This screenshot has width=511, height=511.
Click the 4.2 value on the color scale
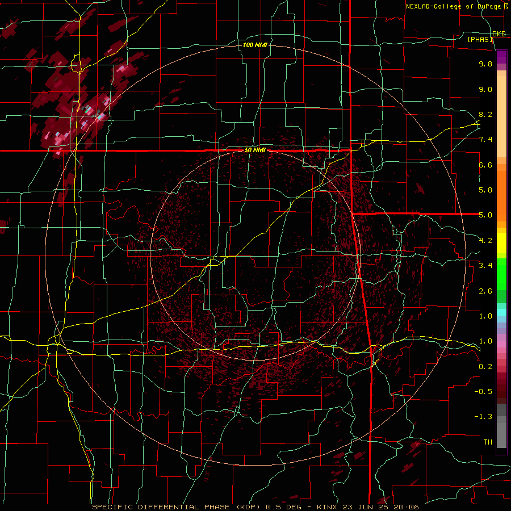485,241
